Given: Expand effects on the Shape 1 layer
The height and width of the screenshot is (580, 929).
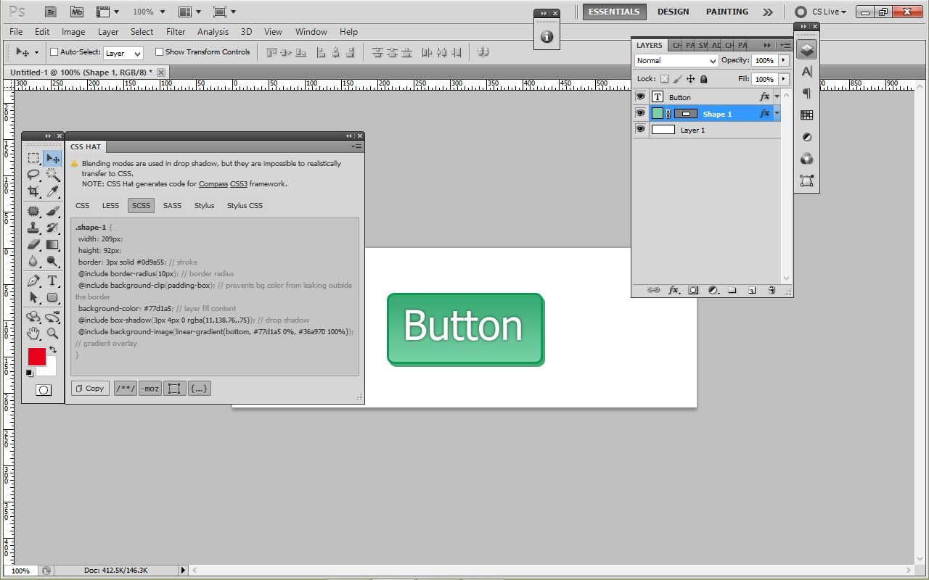Looking at the screenshot, I should click(777, 113).
